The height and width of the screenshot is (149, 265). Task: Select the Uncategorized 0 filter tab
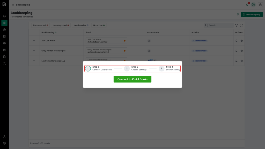point(61,25)
